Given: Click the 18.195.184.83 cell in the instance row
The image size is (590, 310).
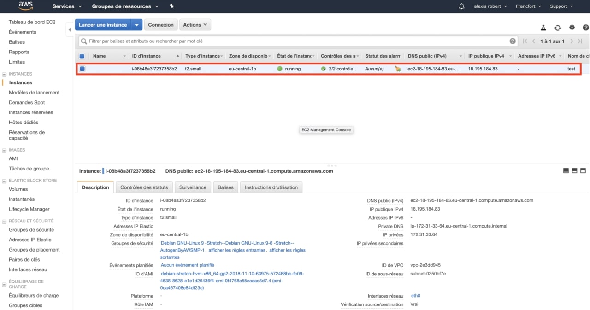Looking at the screenshot, I should (x=483, y=69).
